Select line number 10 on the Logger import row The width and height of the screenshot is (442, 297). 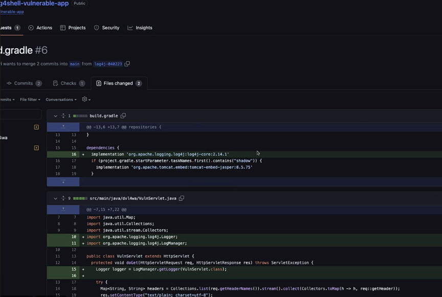74,237
